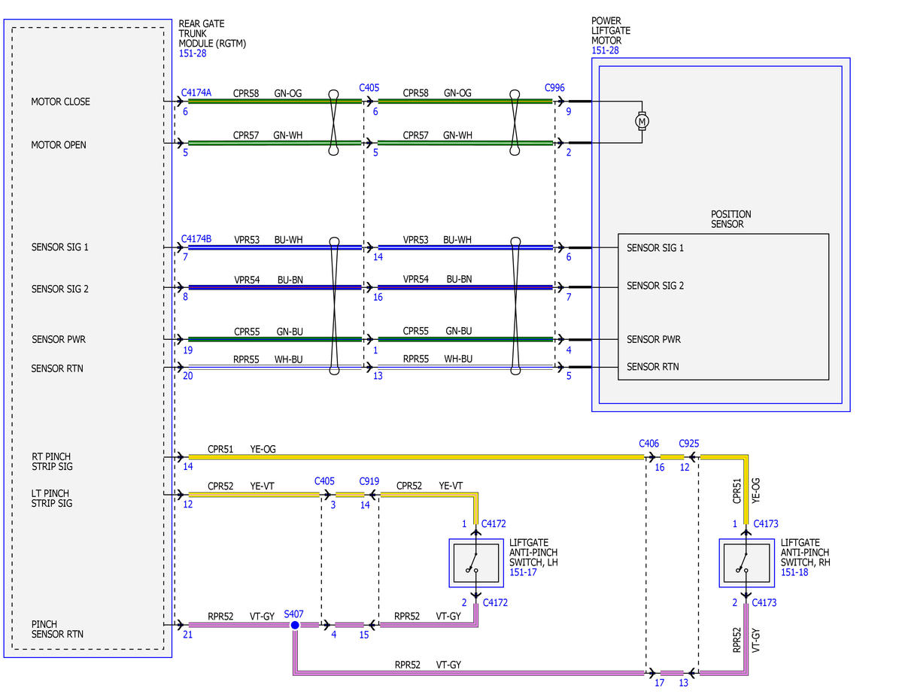This screenshot has width=902, height=697.
Task: Open the 151-28 link under Power Liftgate Motor
Action: tap(605, 50)
